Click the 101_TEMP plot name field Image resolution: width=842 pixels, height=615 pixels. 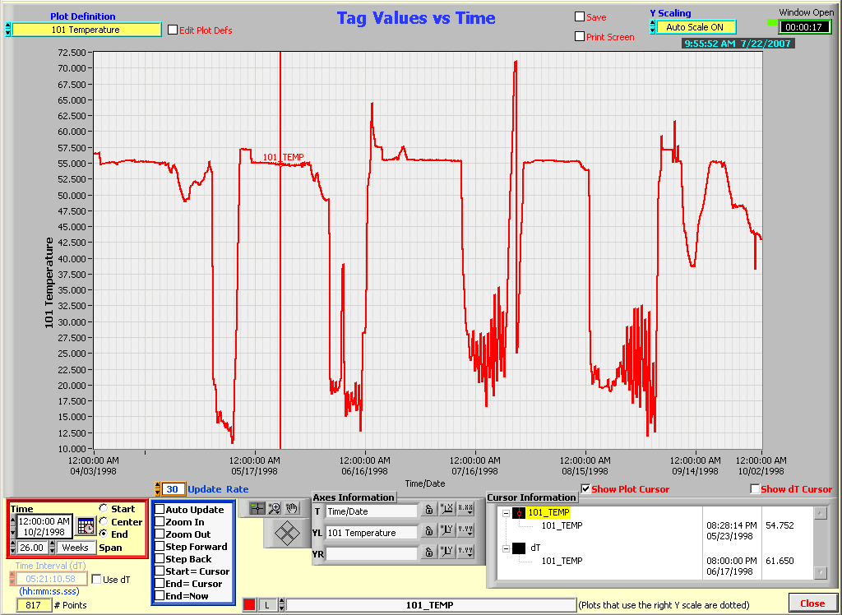coord(430,605)
